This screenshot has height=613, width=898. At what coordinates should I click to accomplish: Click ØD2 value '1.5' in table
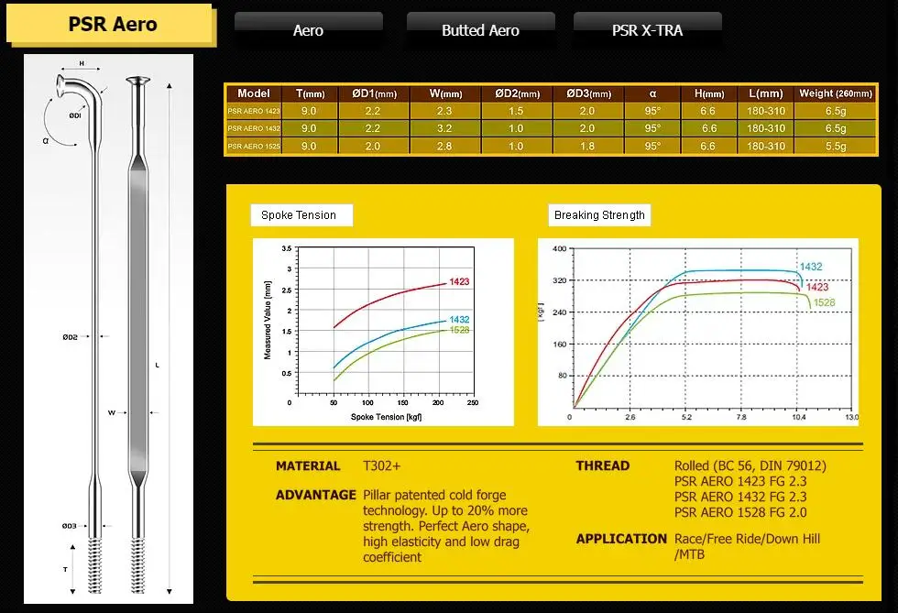tap(516, 111)
